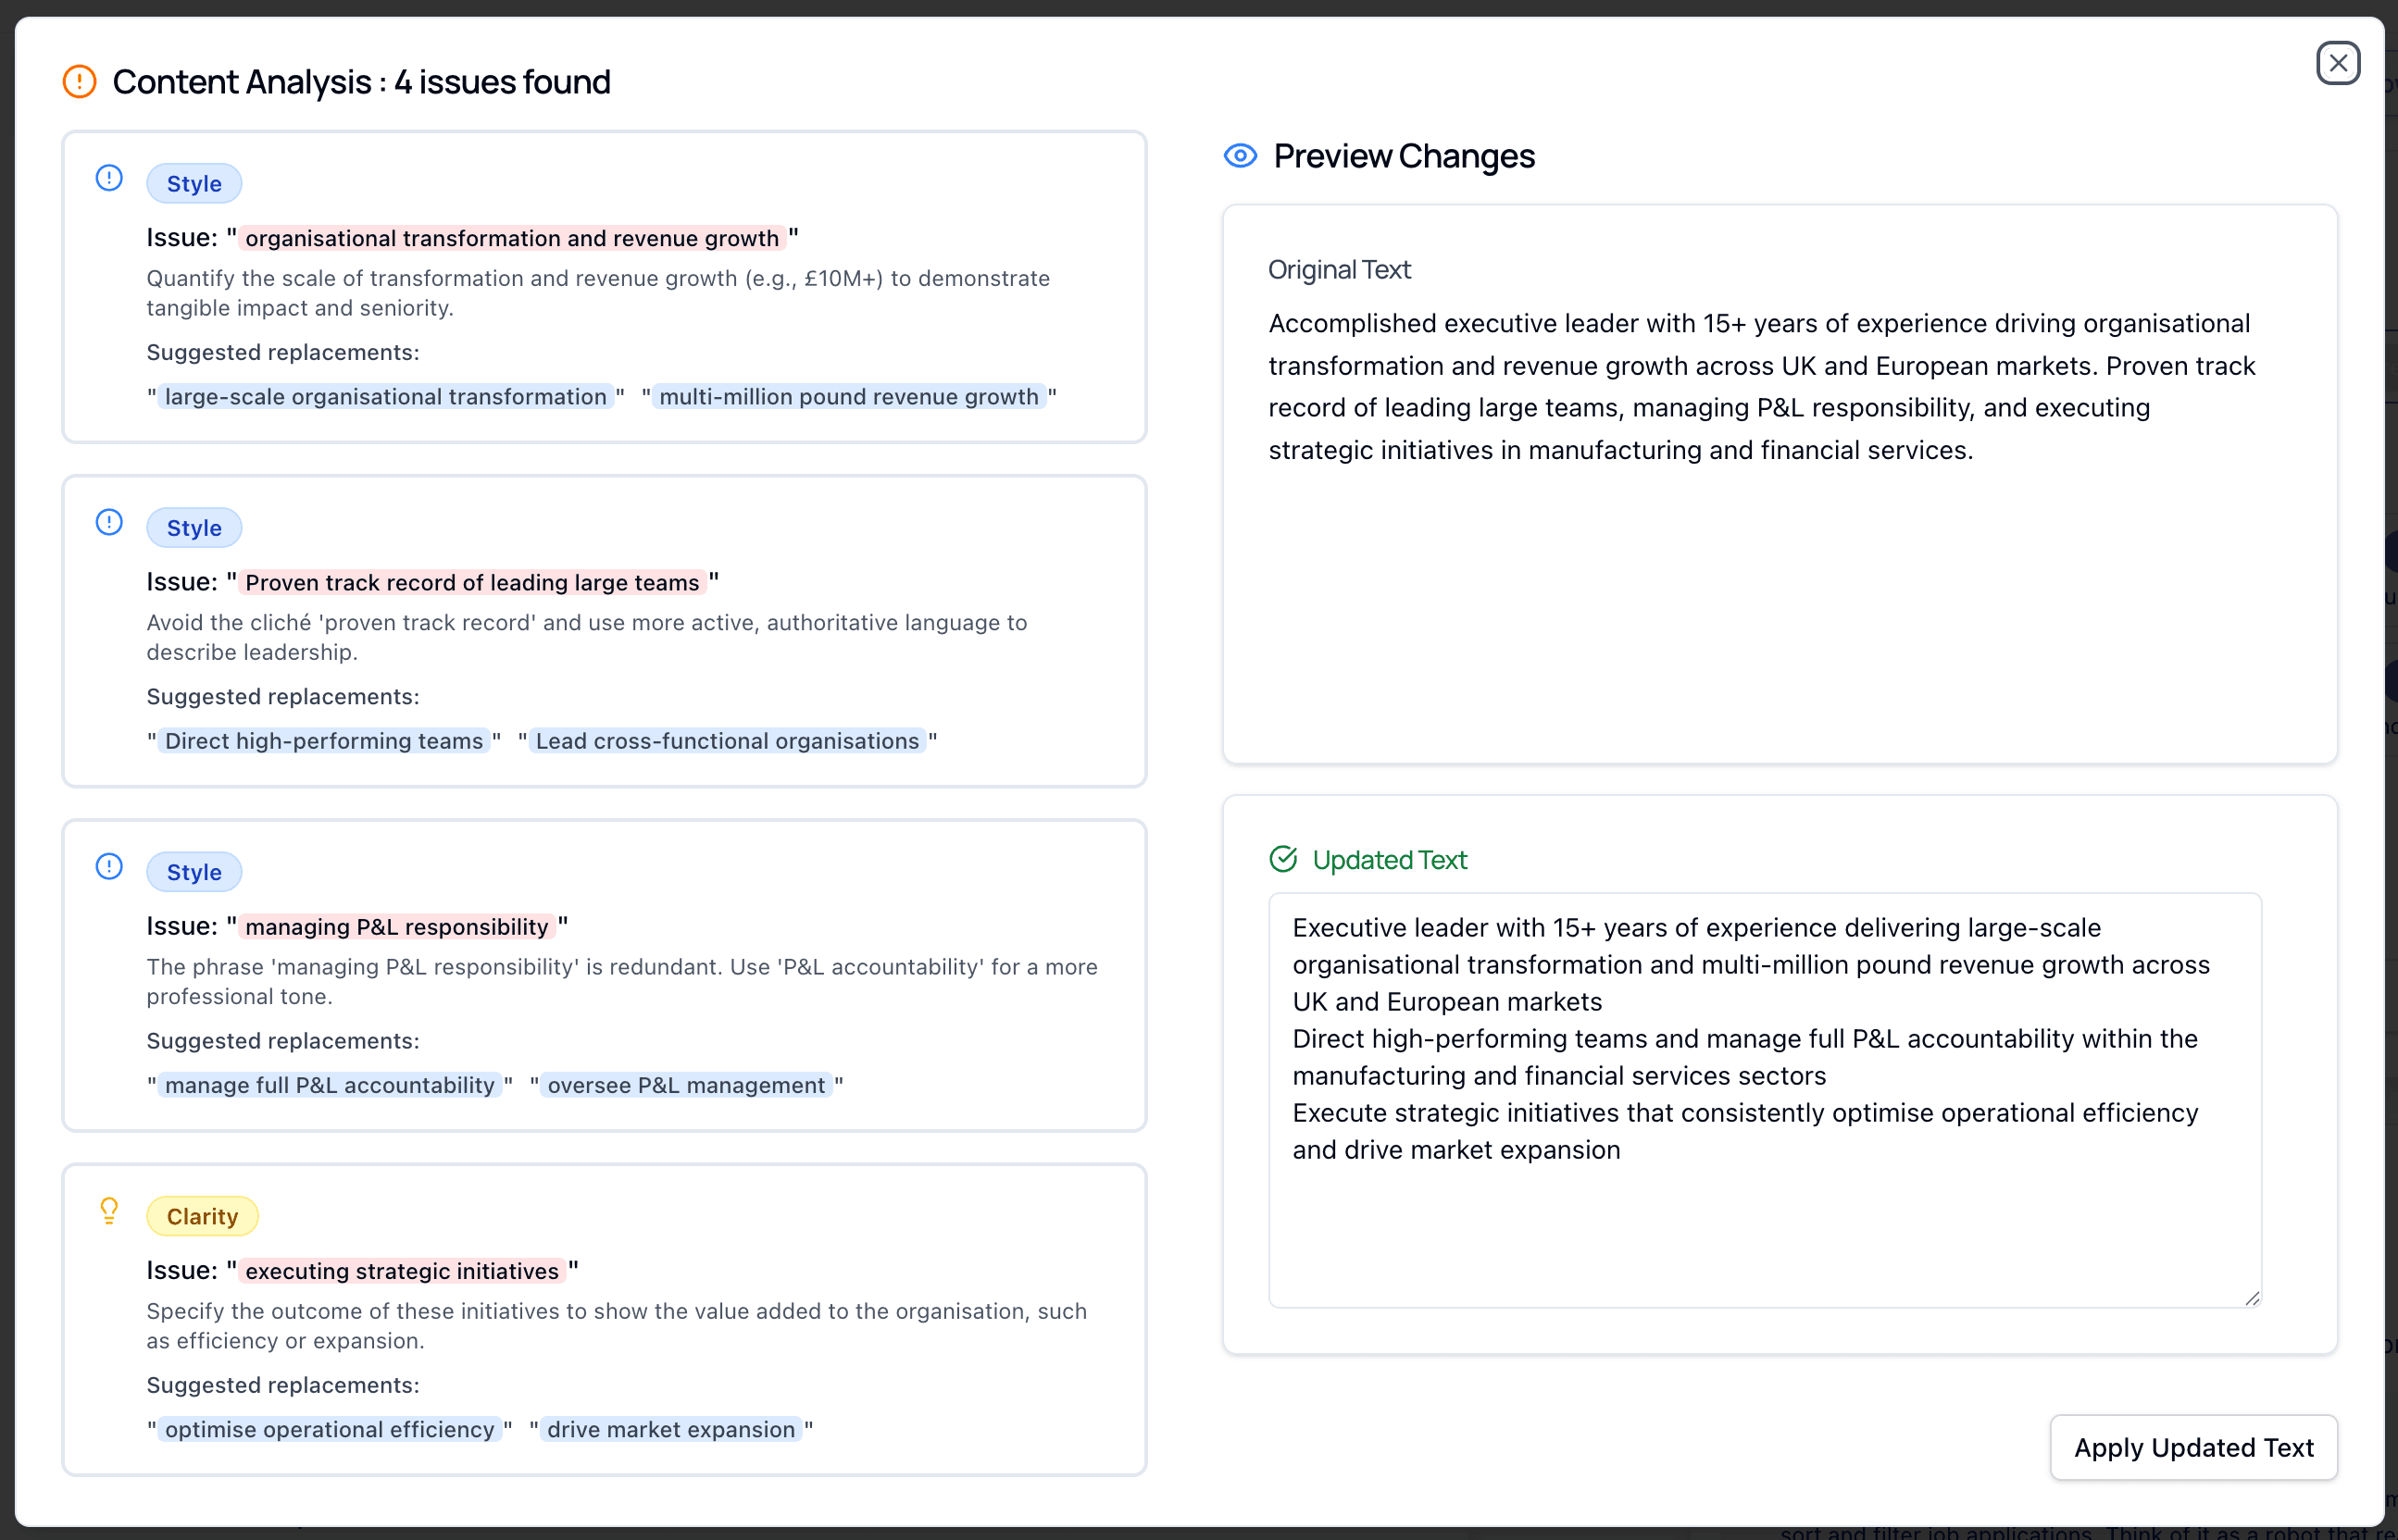This screenshot has height=1540, width=2398.
Task: Select the 'Clarity' badge on the last issue
Action: pos(202,1216)
